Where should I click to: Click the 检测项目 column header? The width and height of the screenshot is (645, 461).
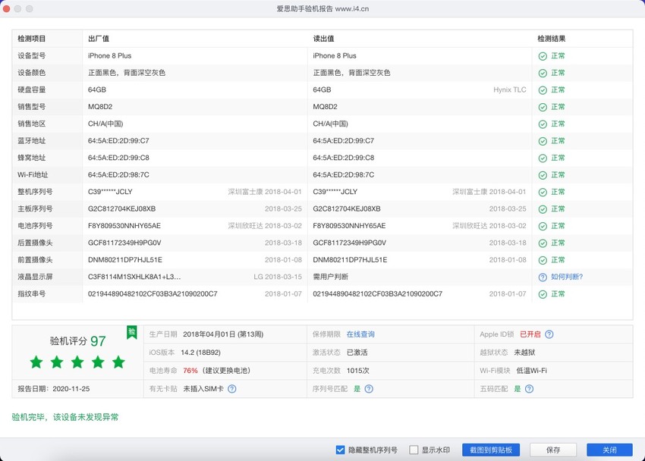[31, 39]
